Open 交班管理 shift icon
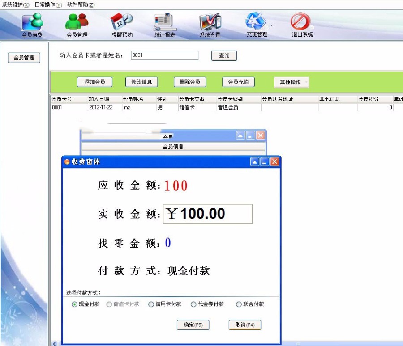Screen dimensions: 403x346 click(257, 25)
